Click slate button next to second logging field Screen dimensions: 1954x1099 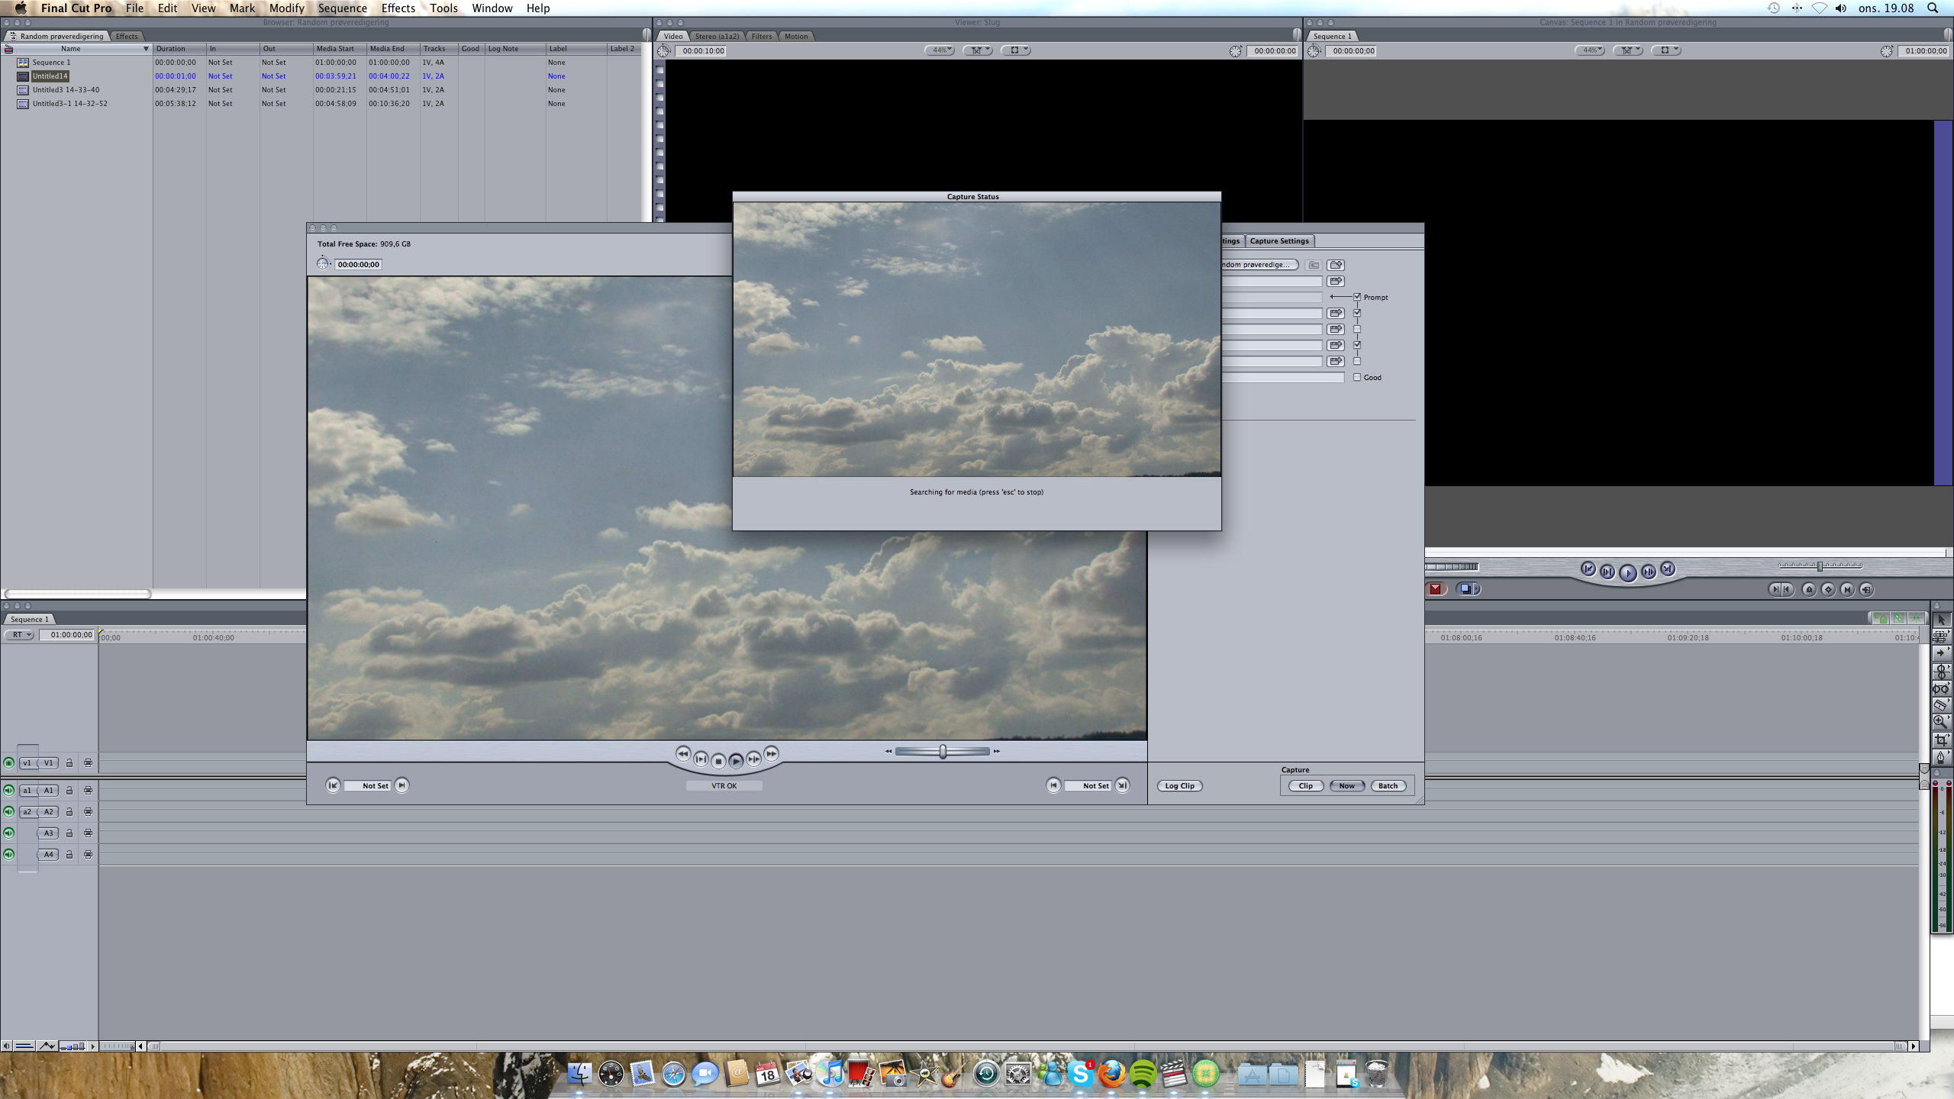point(1336,281)
